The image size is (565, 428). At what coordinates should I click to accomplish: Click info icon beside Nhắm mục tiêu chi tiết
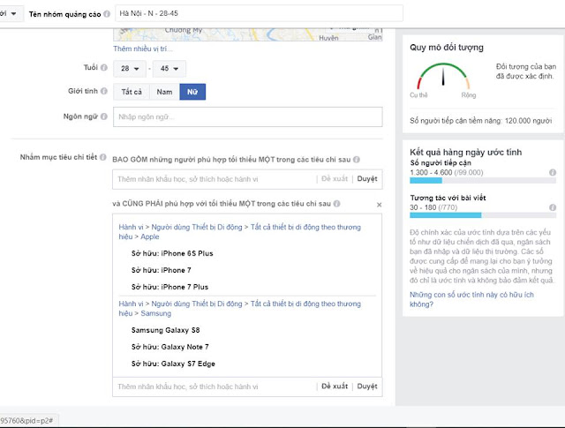pos(102,157)
